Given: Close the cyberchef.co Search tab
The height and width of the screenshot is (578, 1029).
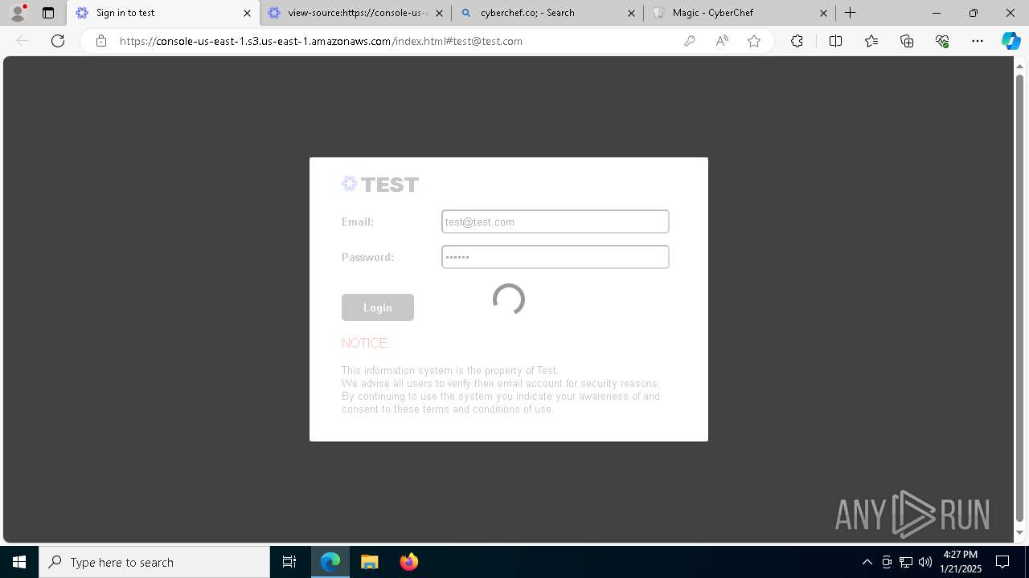Looking at the screenshot, I should coord(631,13).
